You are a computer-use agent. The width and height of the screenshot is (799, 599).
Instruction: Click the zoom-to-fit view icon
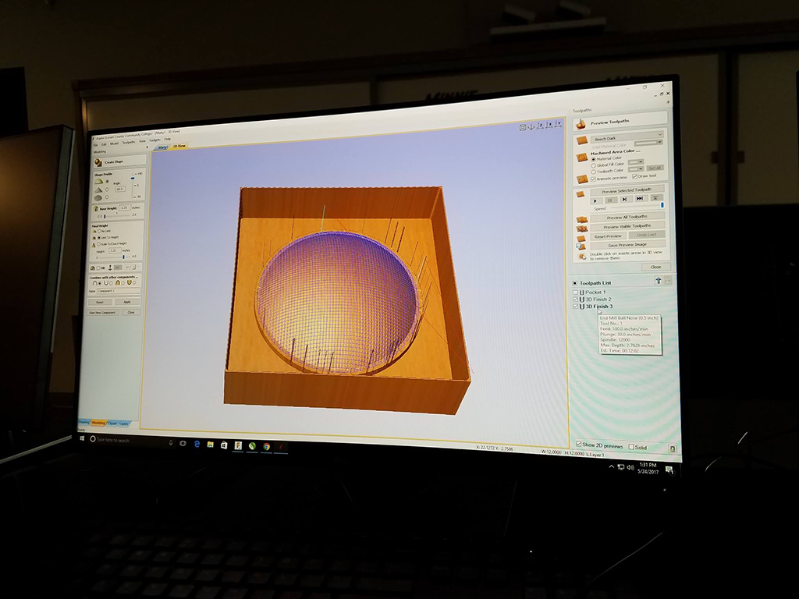point(522,127)
